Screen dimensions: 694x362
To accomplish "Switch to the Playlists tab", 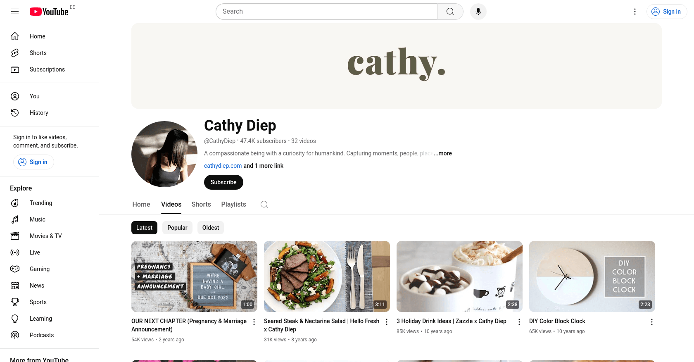I will coord(233,205).
